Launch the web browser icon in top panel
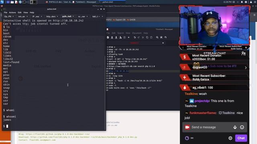This screenshot has height=144, width=257. tap(20, 2)
